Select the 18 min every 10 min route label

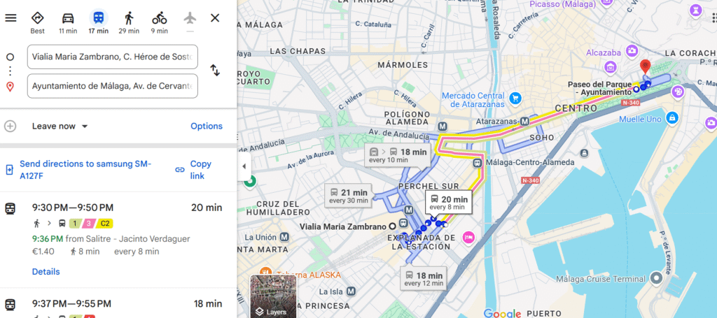click(398, 156)
